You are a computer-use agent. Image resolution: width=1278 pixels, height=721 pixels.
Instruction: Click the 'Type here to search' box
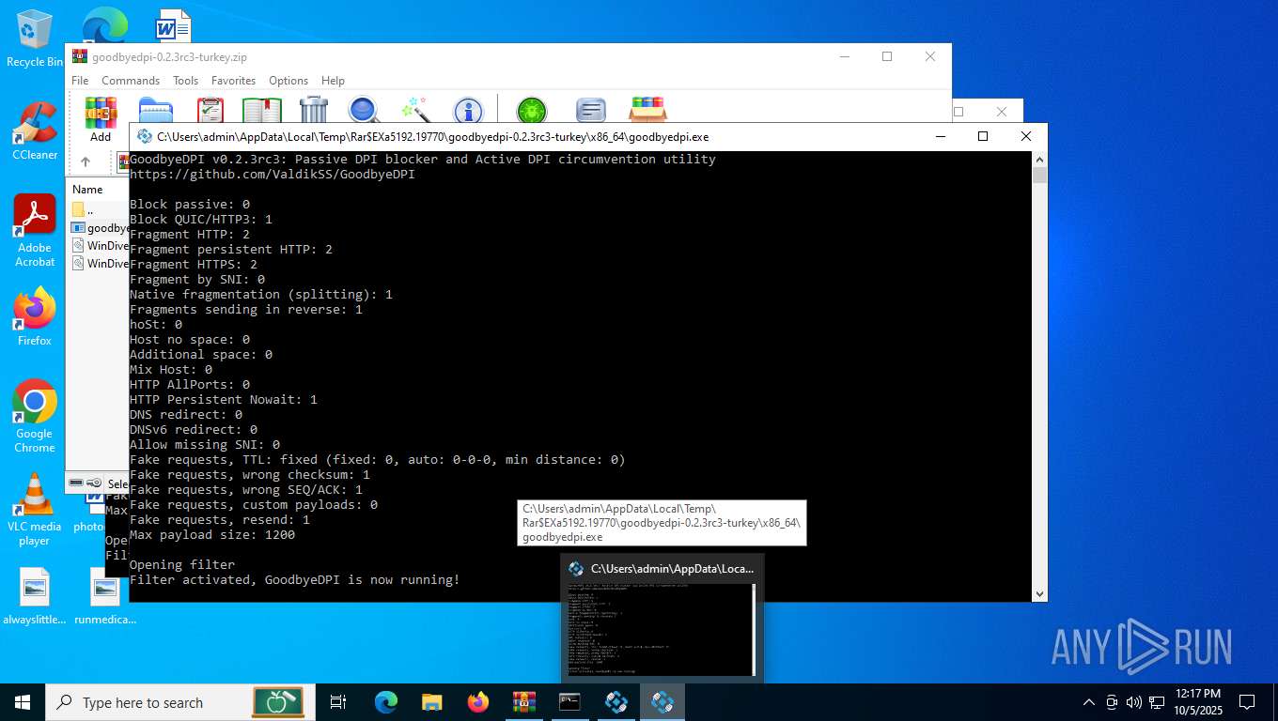point(179,702)
